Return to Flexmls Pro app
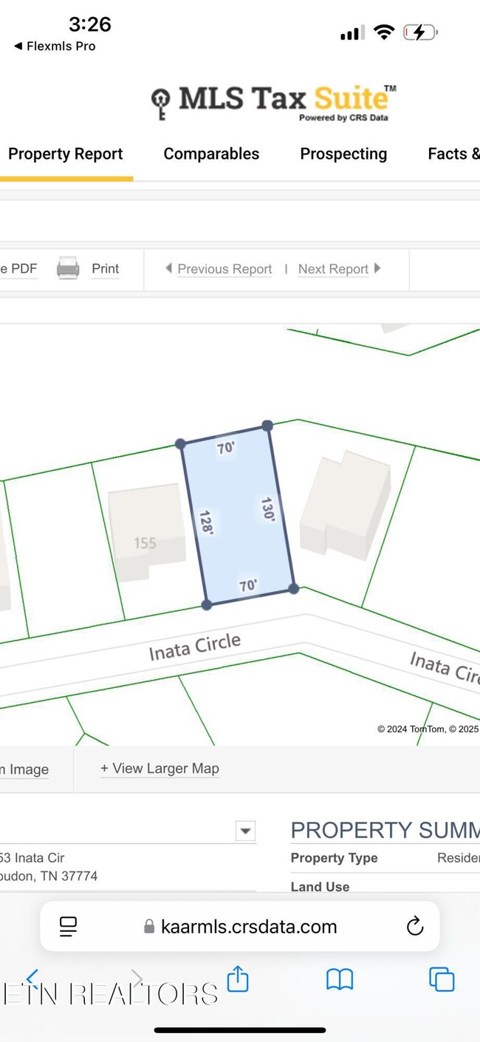The image size is (480, 1042). pos(55,46)
